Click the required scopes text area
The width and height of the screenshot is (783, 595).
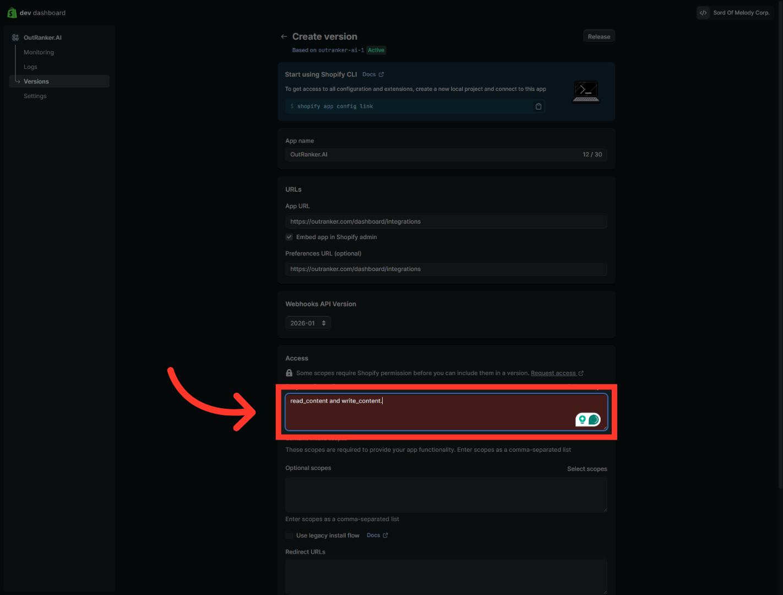click(446, 412)
